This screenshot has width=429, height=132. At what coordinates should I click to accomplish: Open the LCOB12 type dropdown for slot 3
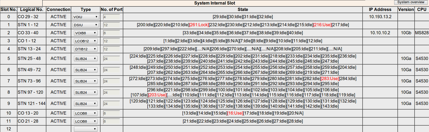pyautogui.click(x=85, y=41)
